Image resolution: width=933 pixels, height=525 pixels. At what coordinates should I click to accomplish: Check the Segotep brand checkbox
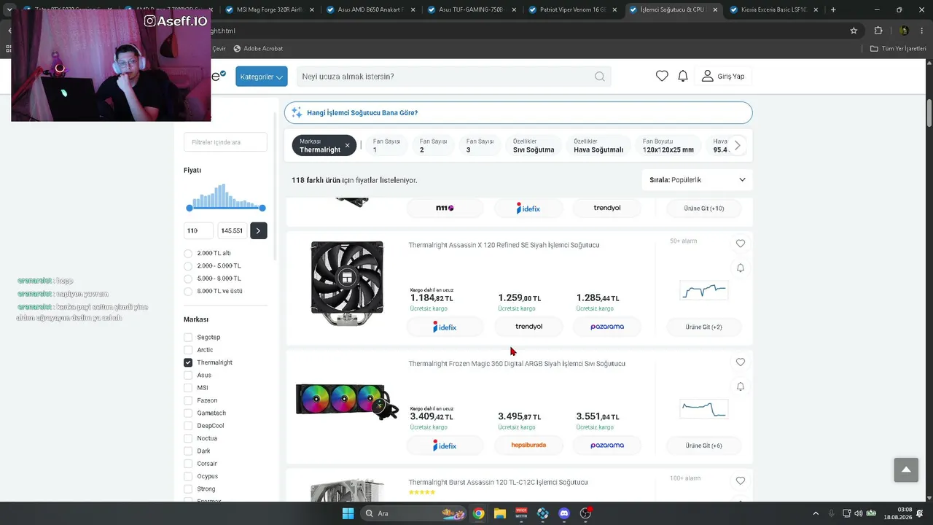[188, 338]
